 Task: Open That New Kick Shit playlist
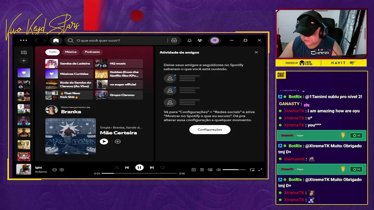pos(69,95)
